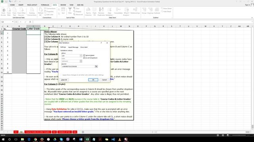The image size is (254, 142).
Task: Select Course Codes & Letter Grades sheet
Action: pyautogui.click(x=38, y=132)
